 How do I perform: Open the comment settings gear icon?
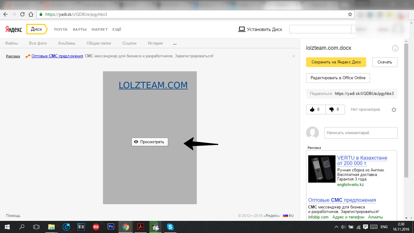[394, 110]
